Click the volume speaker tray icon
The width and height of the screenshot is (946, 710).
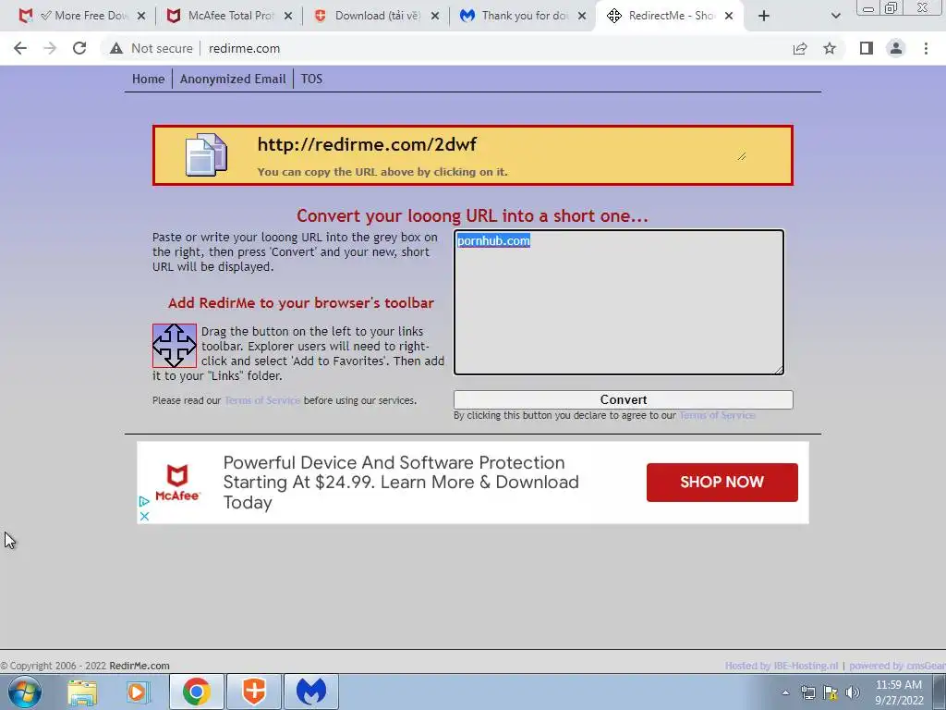(853, 692)
